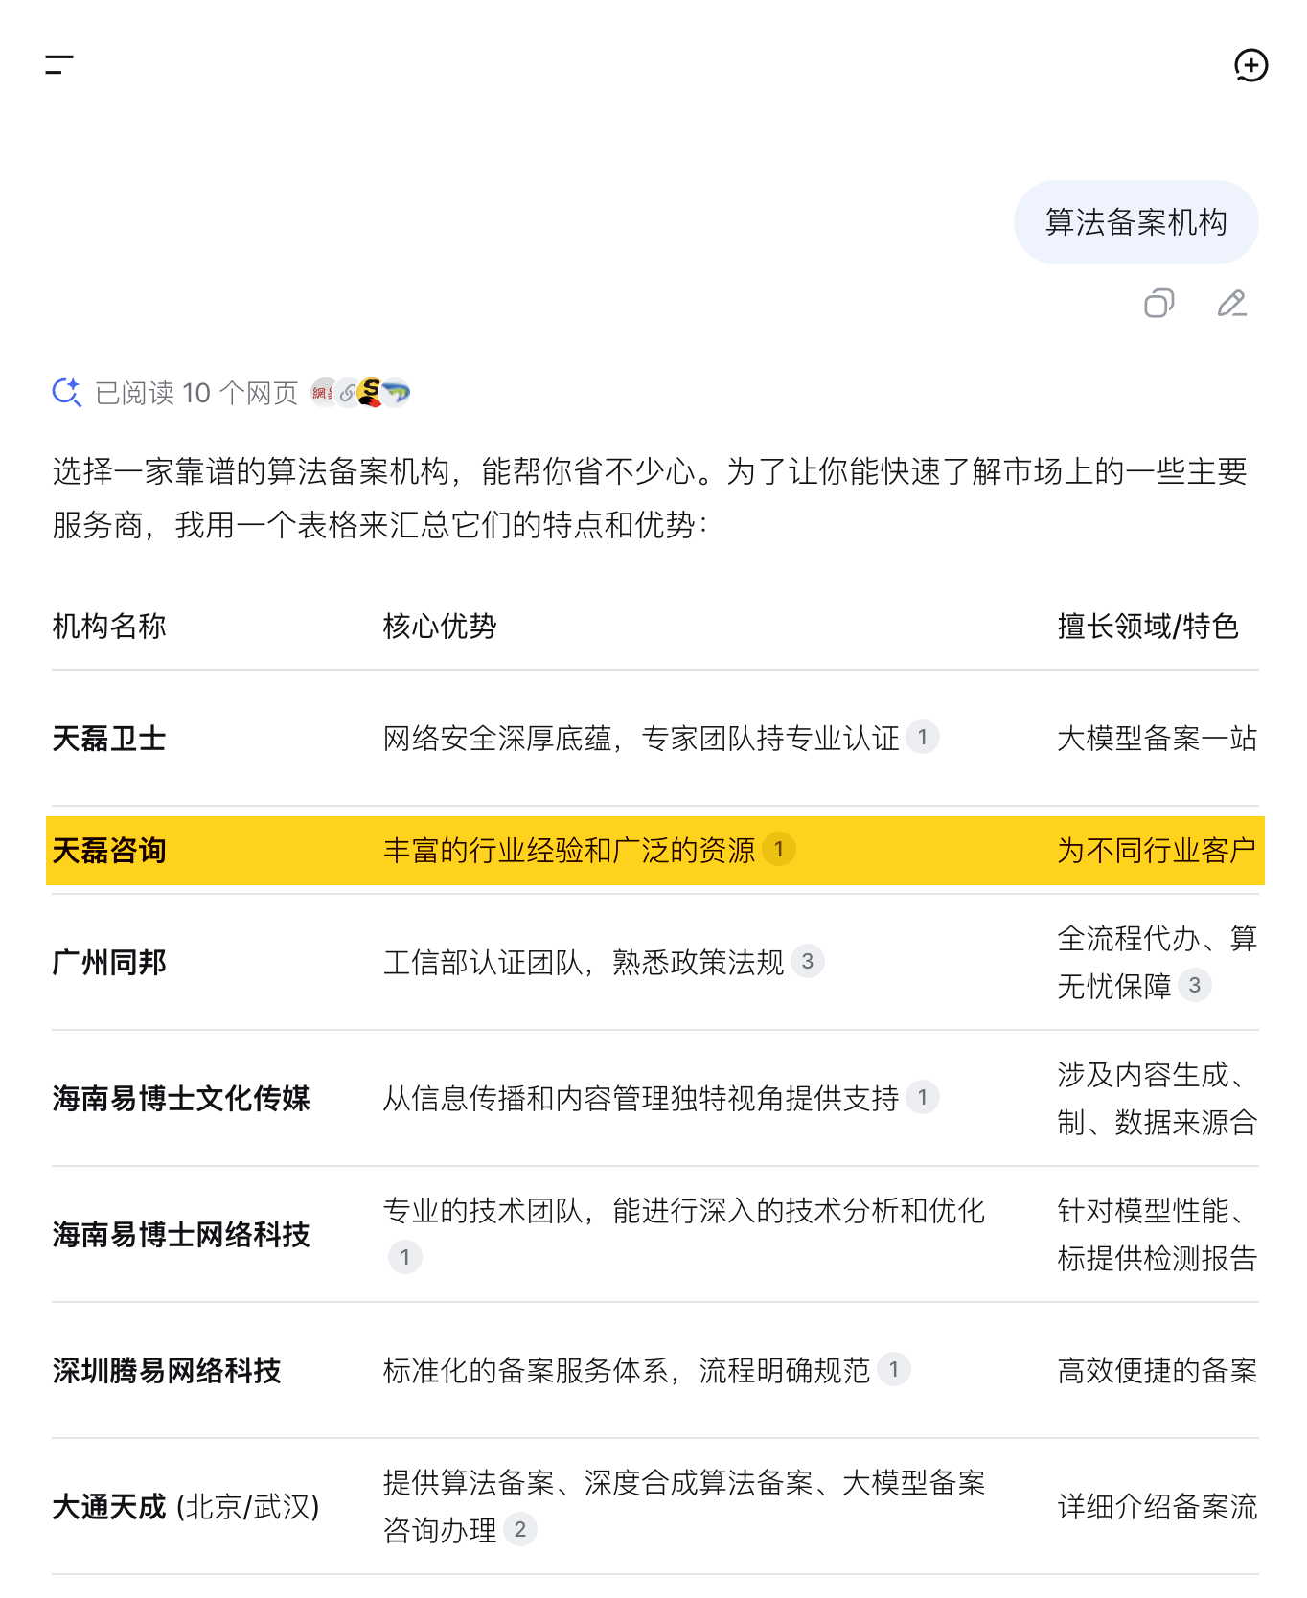Select the 广州同邦 institution name
This screenshot has width=1307, height=1598.
(109, 962)
